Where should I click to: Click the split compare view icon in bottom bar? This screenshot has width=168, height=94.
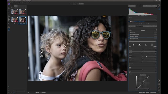click(37, 93)
